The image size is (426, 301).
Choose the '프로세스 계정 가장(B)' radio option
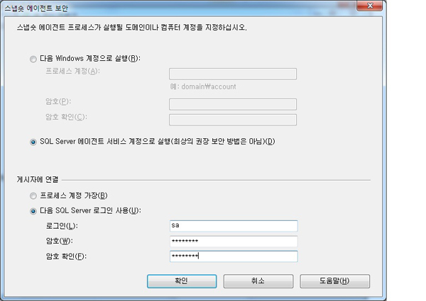click(x=33, y=196)
